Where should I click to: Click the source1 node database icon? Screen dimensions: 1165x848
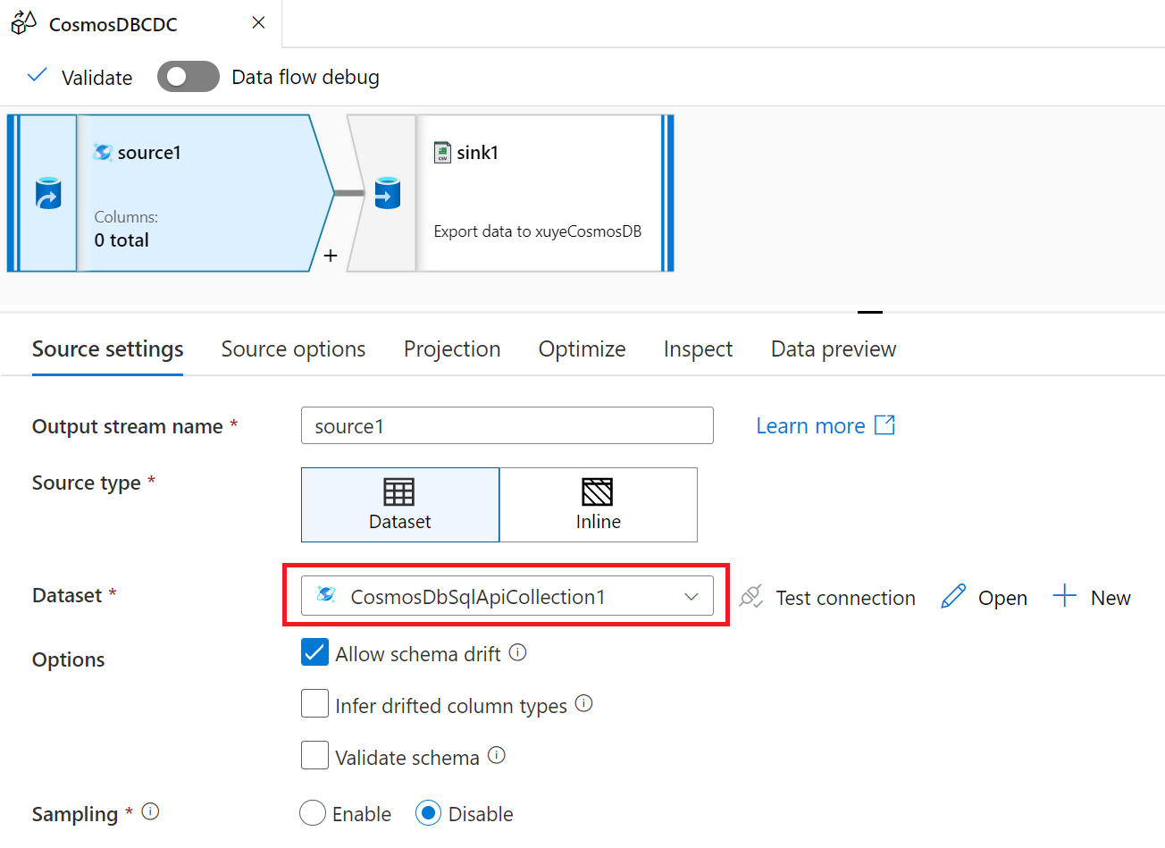click(48, 193)
